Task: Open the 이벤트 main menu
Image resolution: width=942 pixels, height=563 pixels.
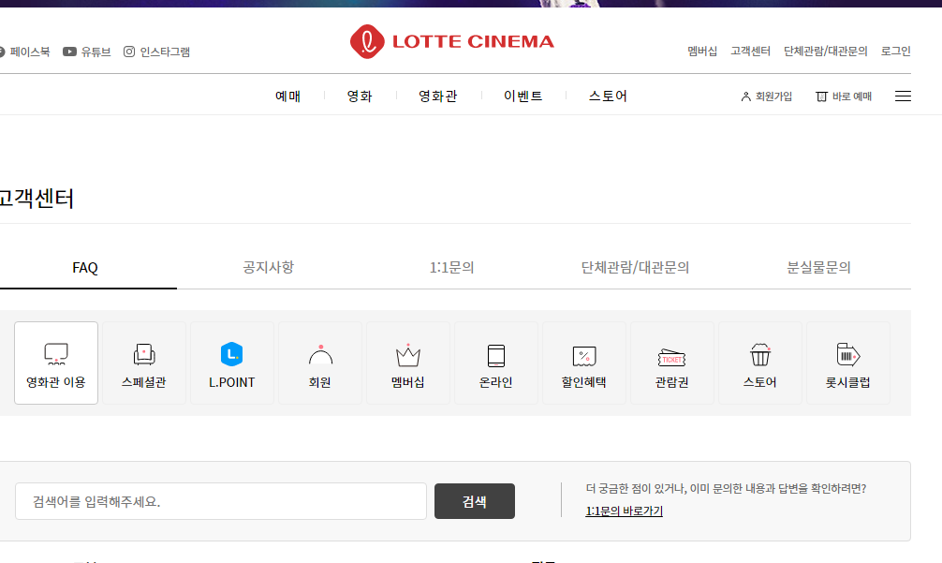Action: point(523,96)
